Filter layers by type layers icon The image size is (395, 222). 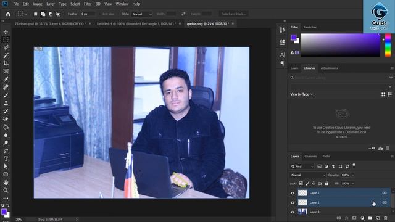pos(333,166)
